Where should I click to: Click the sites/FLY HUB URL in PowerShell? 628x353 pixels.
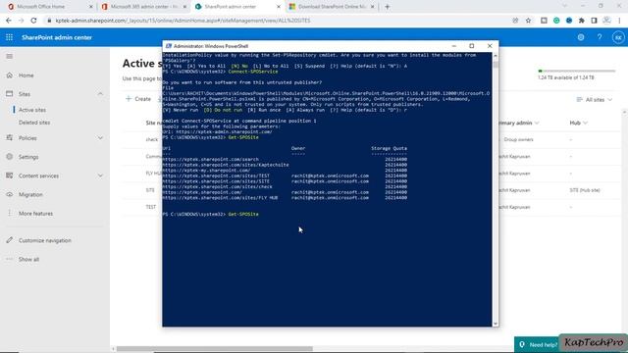[x=220, y=198]
